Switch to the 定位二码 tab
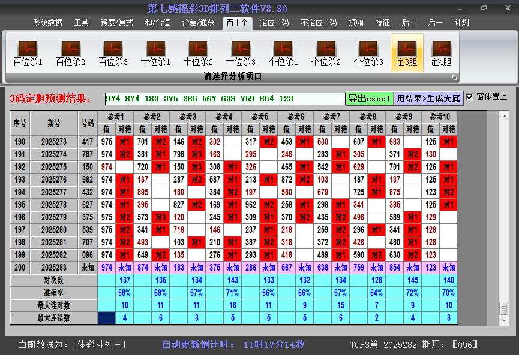 coord(274,23)
